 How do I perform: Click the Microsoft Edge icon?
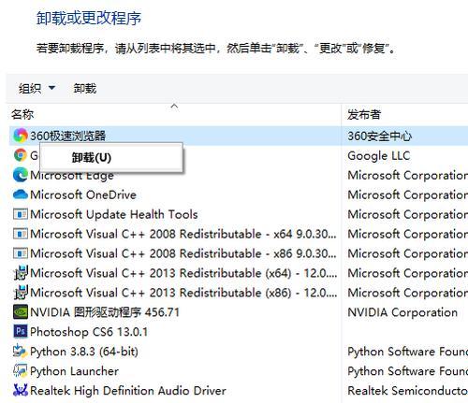click(21, 175)
